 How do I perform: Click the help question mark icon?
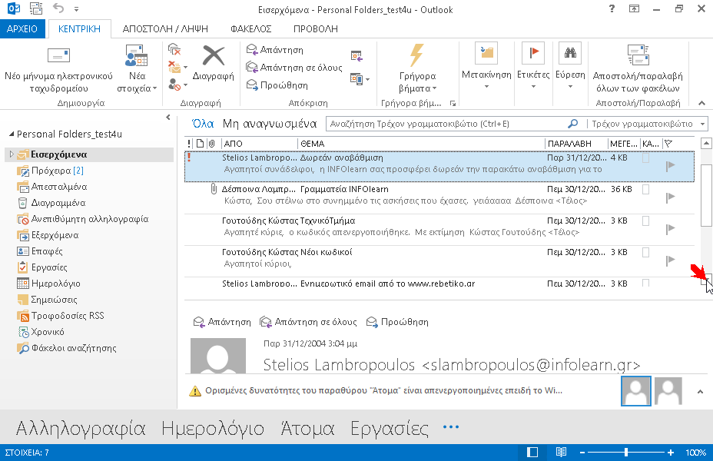pyautogui.click(x=612, y=8)
